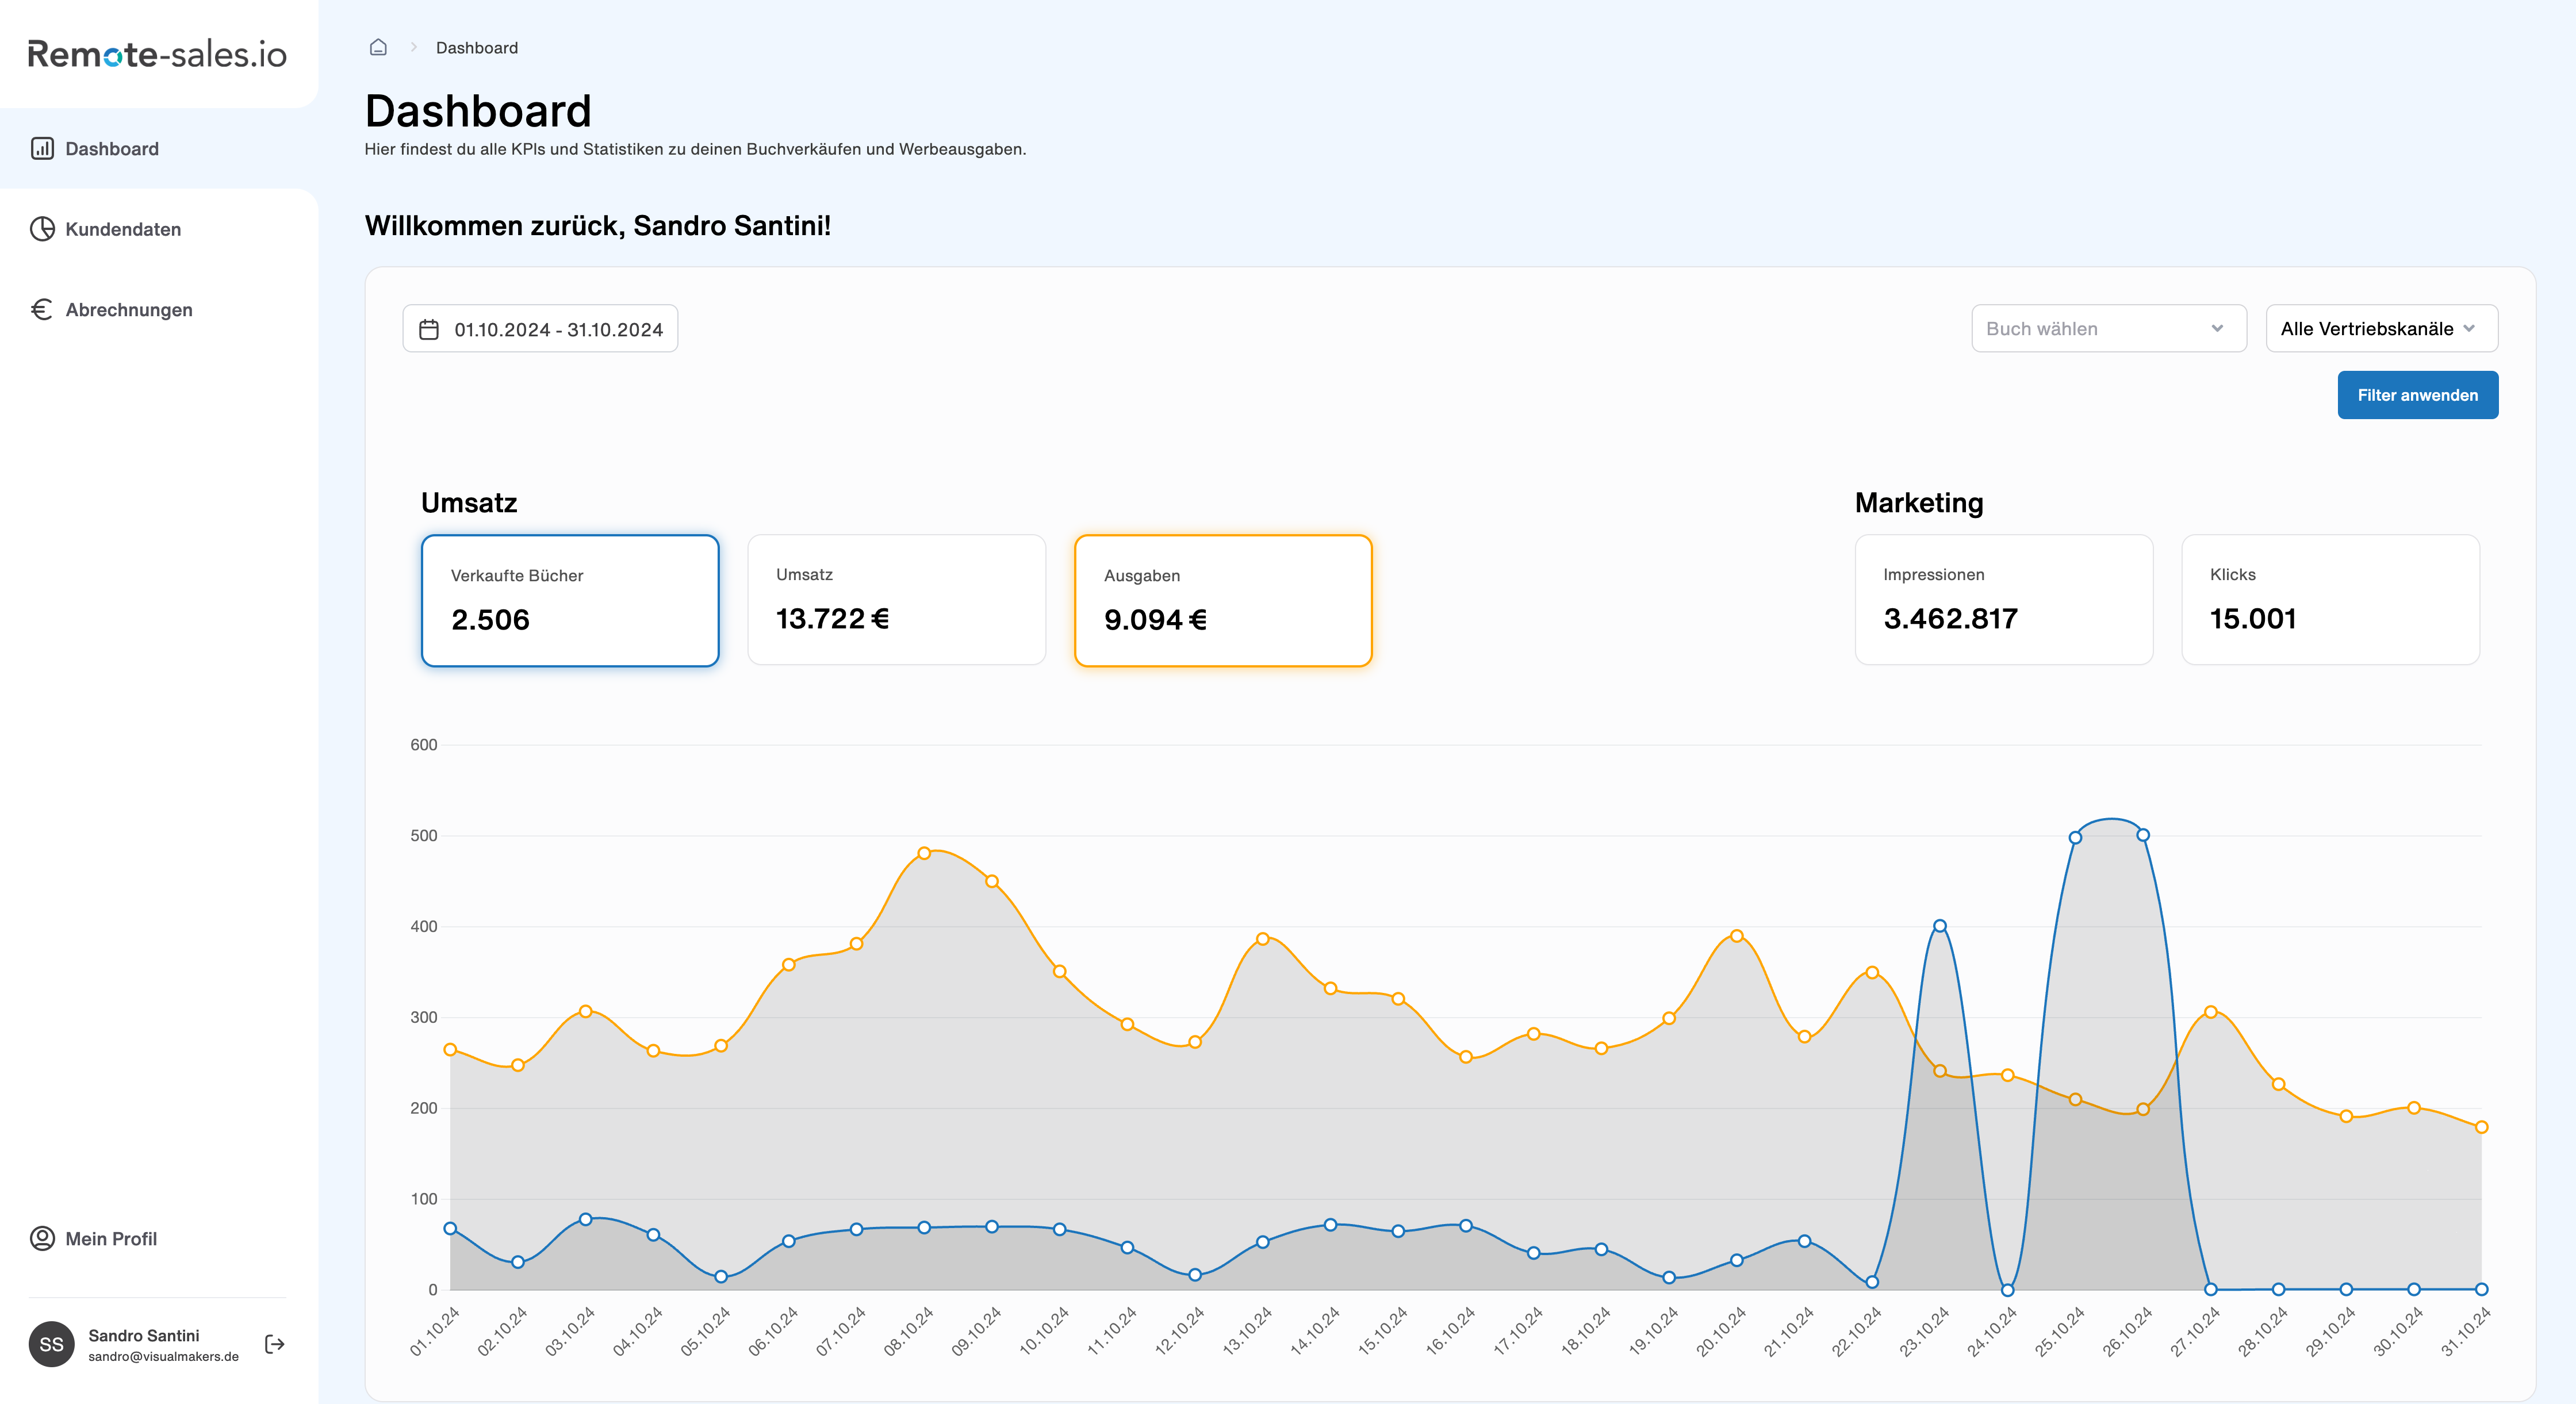This screenshot has width=2576, height=1404.
Task: Click the blue data point at 23.10.24 peak
Action: coord(1939,926)
